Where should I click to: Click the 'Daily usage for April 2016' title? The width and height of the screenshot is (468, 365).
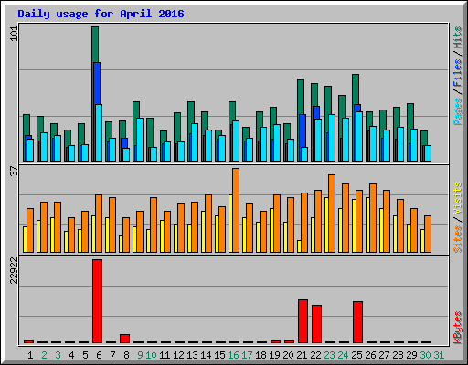tap(101, 14)
